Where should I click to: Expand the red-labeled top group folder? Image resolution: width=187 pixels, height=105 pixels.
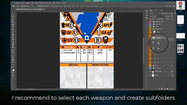coord(152,22)
